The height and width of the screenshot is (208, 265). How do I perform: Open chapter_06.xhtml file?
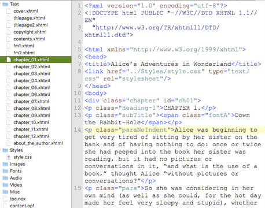tap(32, 95)
